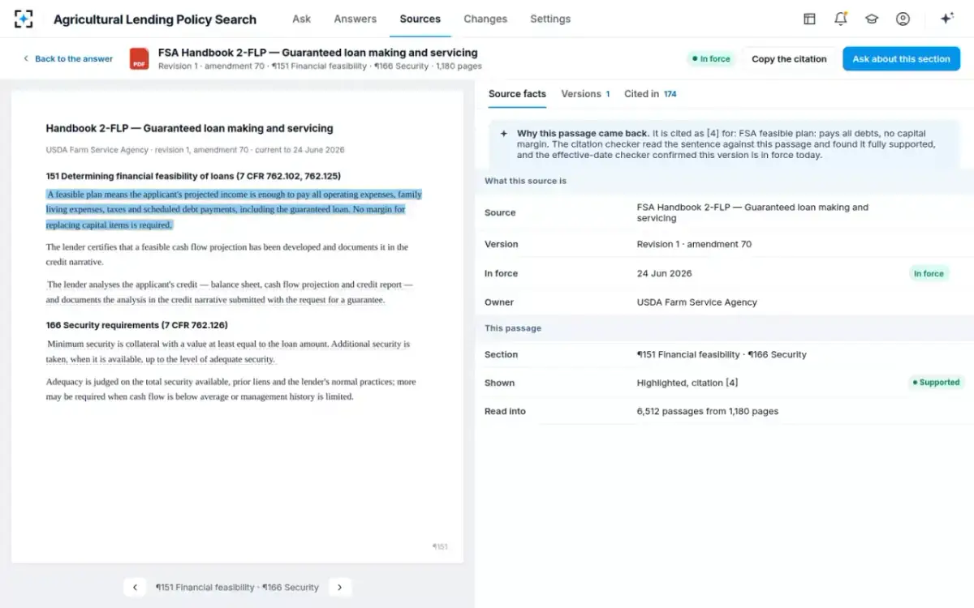The width and height of the screenshot is (974, 608).
Task: Click the Agricultural Lending Policy Search title
Action: (155, 19)
